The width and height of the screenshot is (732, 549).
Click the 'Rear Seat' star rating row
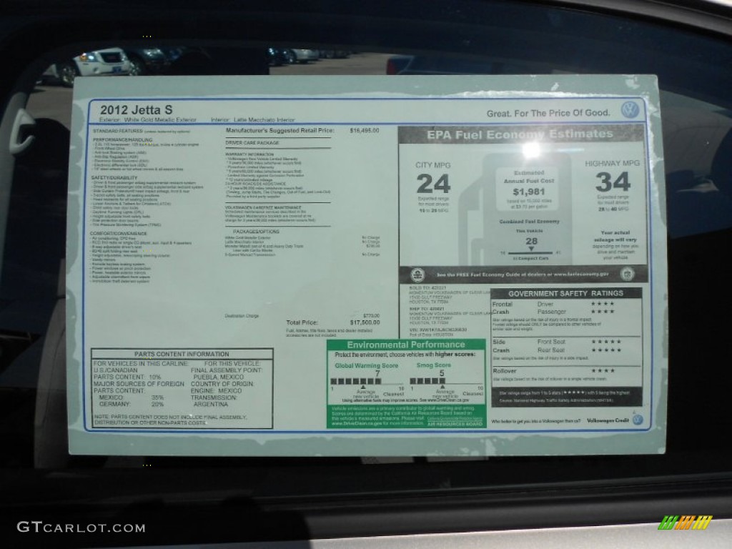pos(579,350)
